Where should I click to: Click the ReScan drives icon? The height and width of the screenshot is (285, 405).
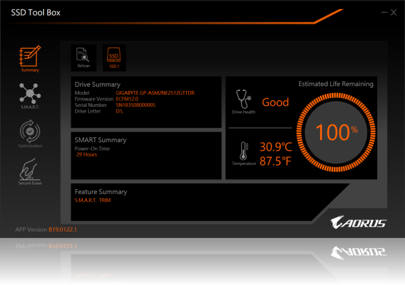83,57
